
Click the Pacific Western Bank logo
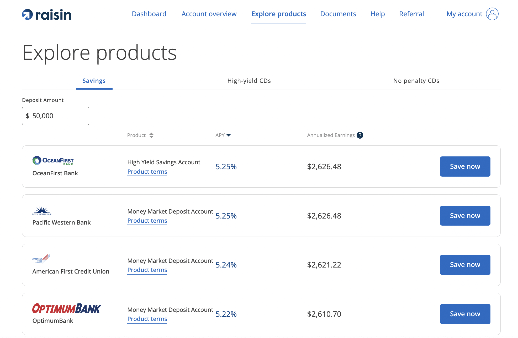coord(42,210)
